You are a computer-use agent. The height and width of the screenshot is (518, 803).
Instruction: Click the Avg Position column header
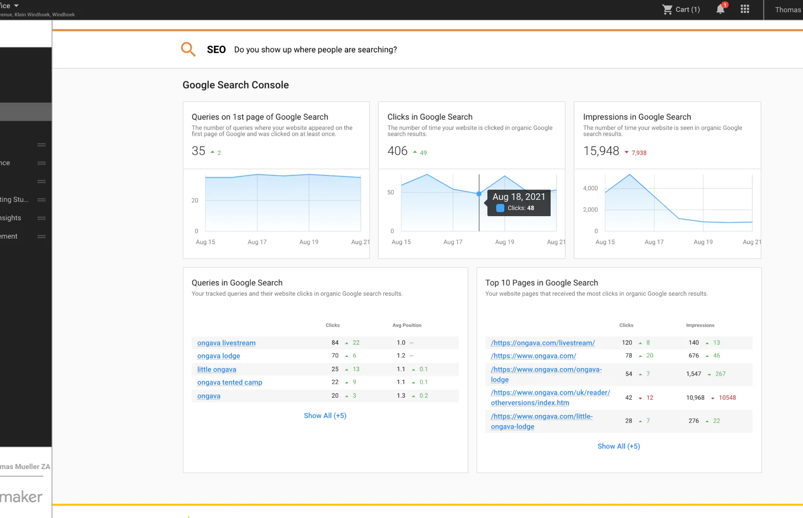(x=407, y=325)
